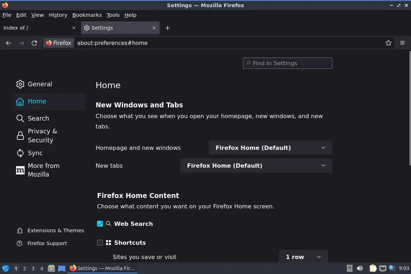Select the Home category house icon
The height and width of the screenshot is (274, 411).
pyautogui.click(x=20, y=101)
